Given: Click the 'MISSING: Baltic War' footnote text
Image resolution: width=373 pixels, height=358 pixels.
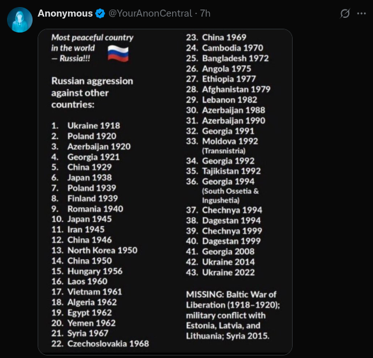Looking at the screenshot, I should click(233, 315).
